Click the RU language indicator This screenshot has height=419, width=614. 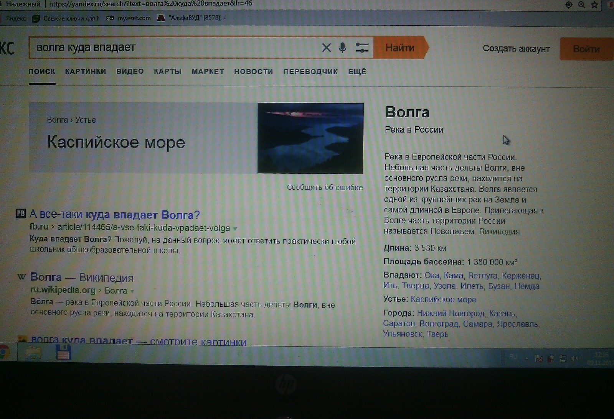tap(513, 357)
